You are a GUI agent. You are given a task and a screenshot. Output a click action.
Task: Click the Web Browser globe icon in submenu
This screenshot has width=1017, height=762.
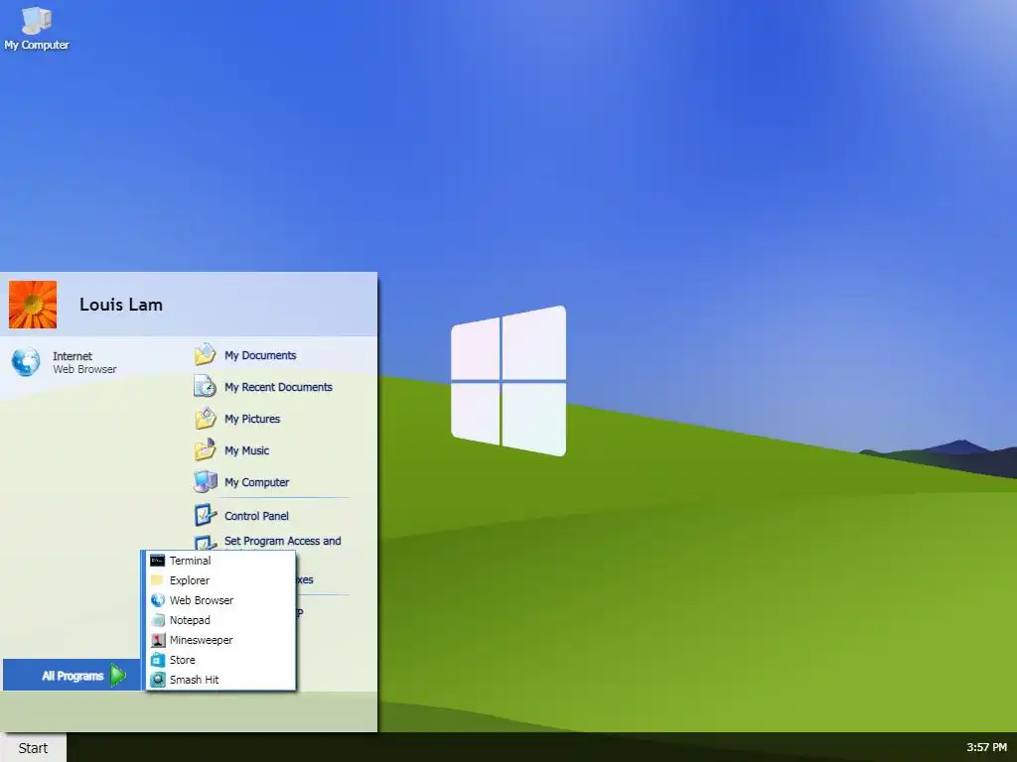(158, 600)
